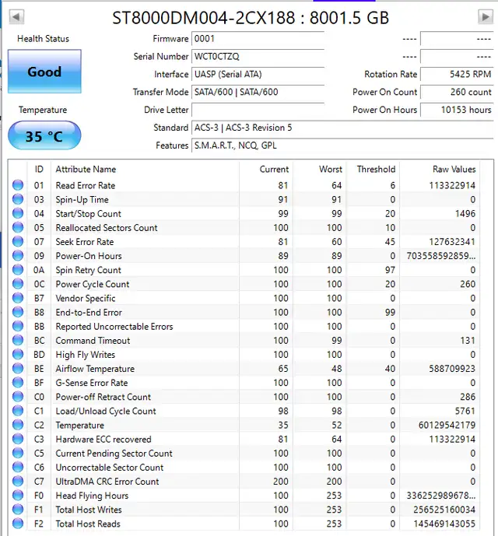Click status icon for UltraDMA CRC Error Count
Viewport: 498px width, 536px height.
coord(18,481)
